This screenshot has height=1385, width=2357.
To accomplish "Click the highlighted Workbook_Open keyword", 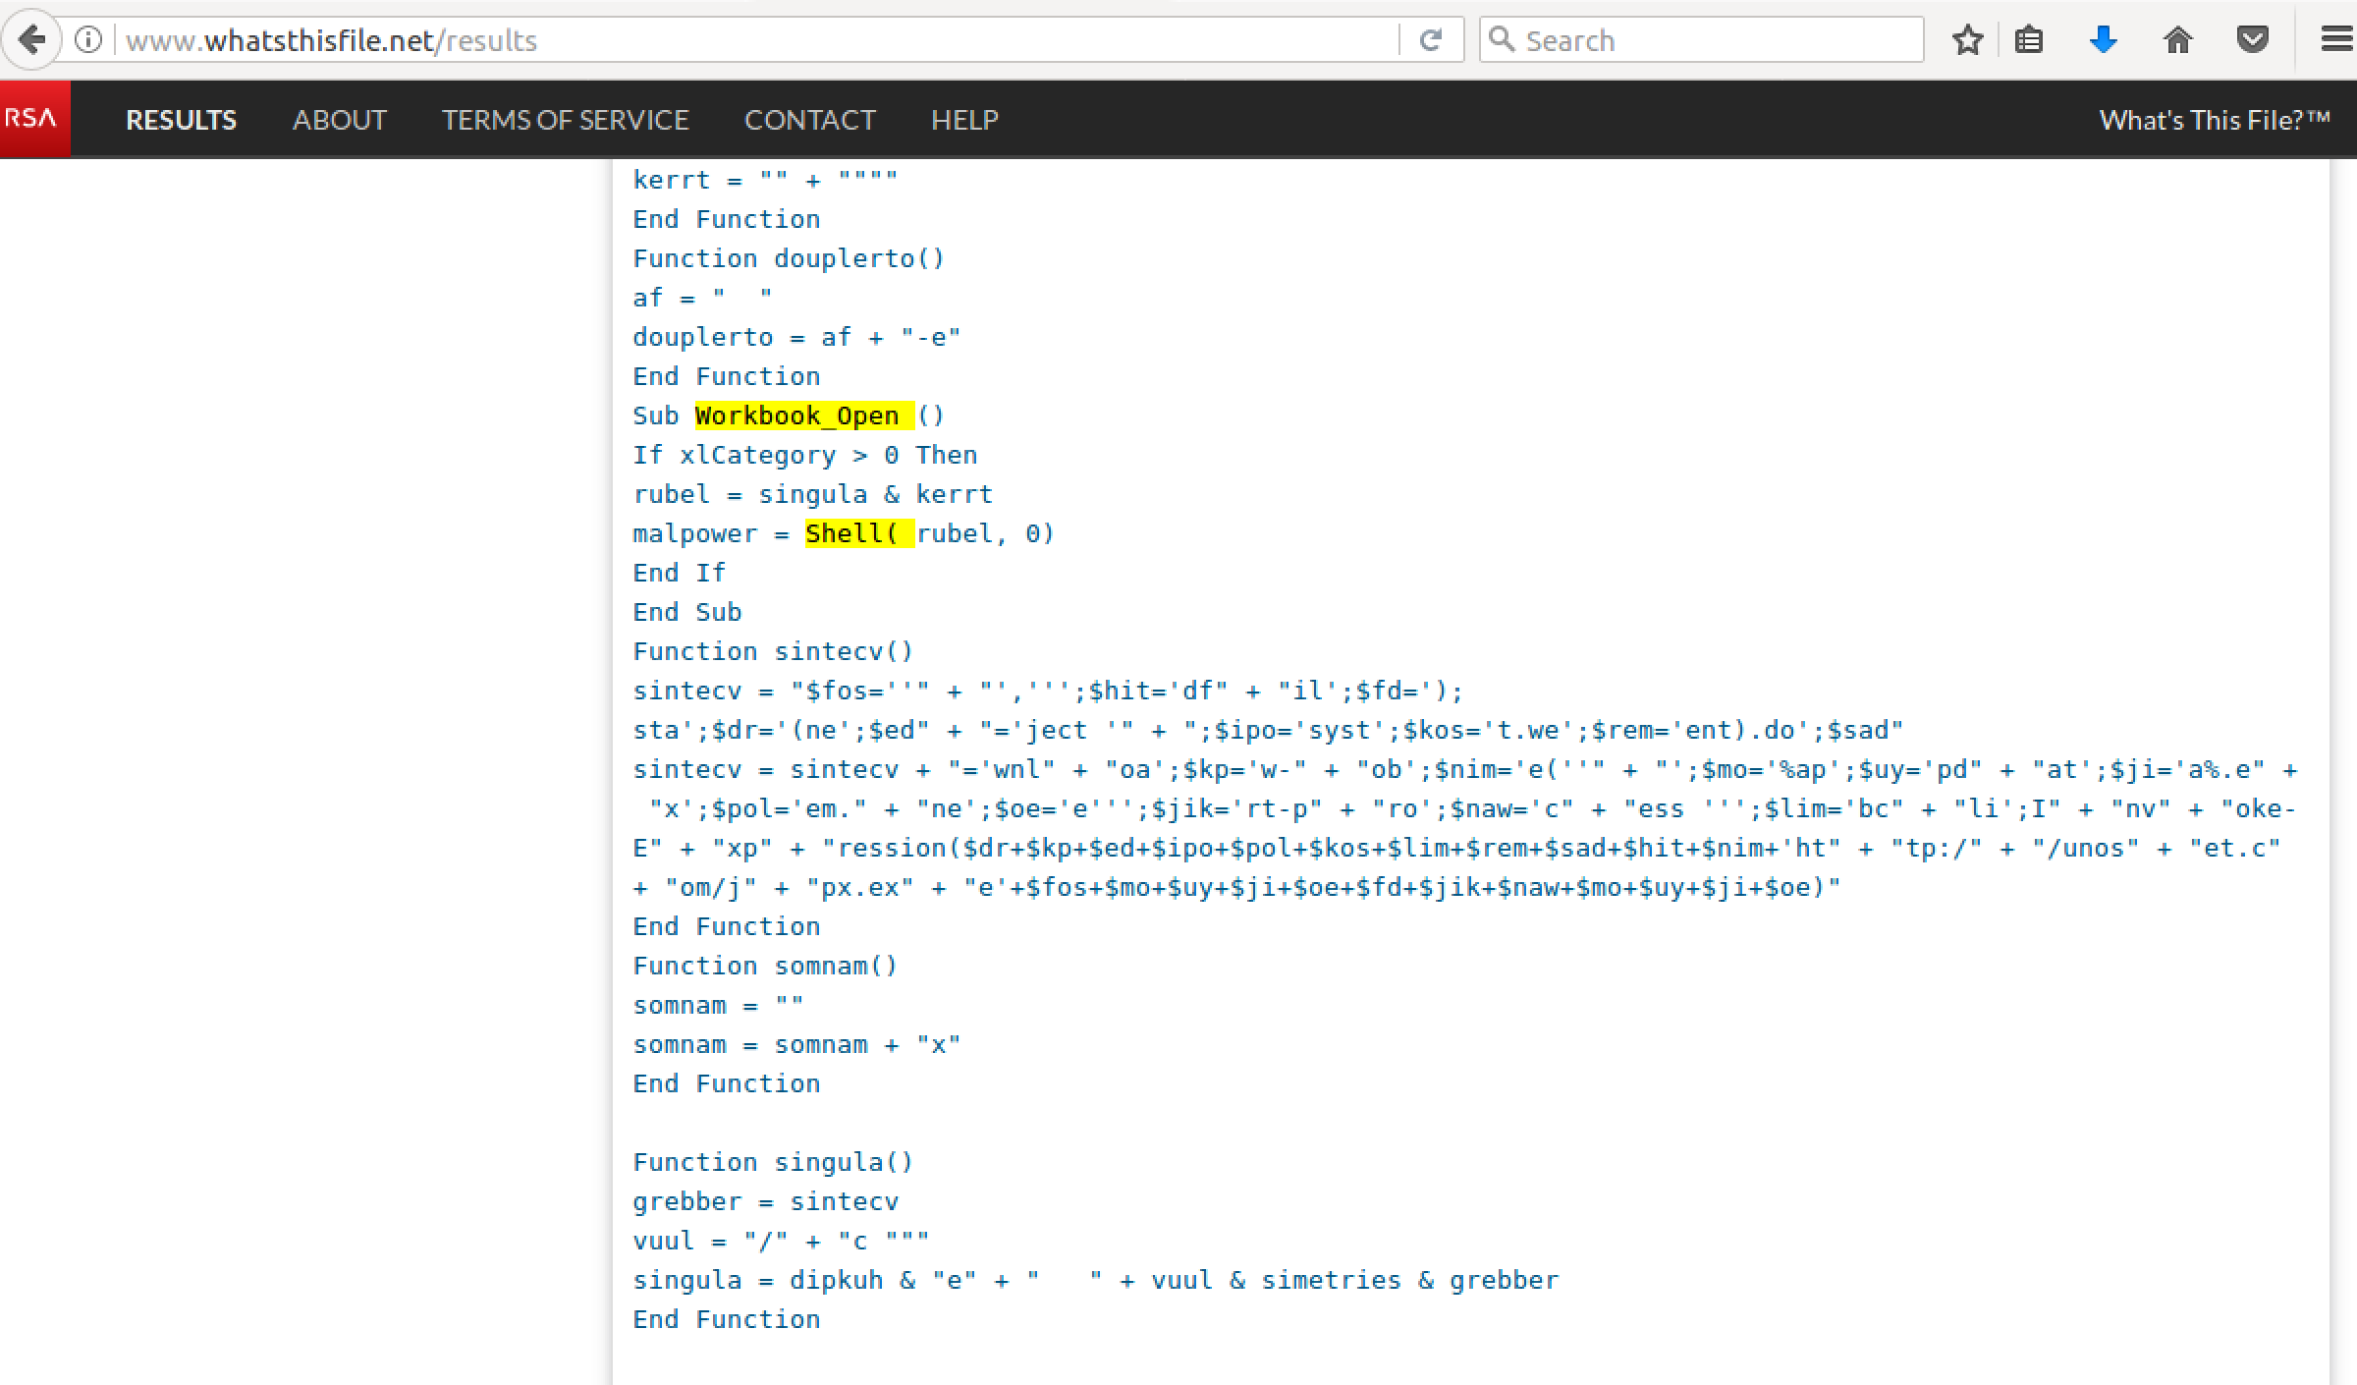I will coord(797,415).
